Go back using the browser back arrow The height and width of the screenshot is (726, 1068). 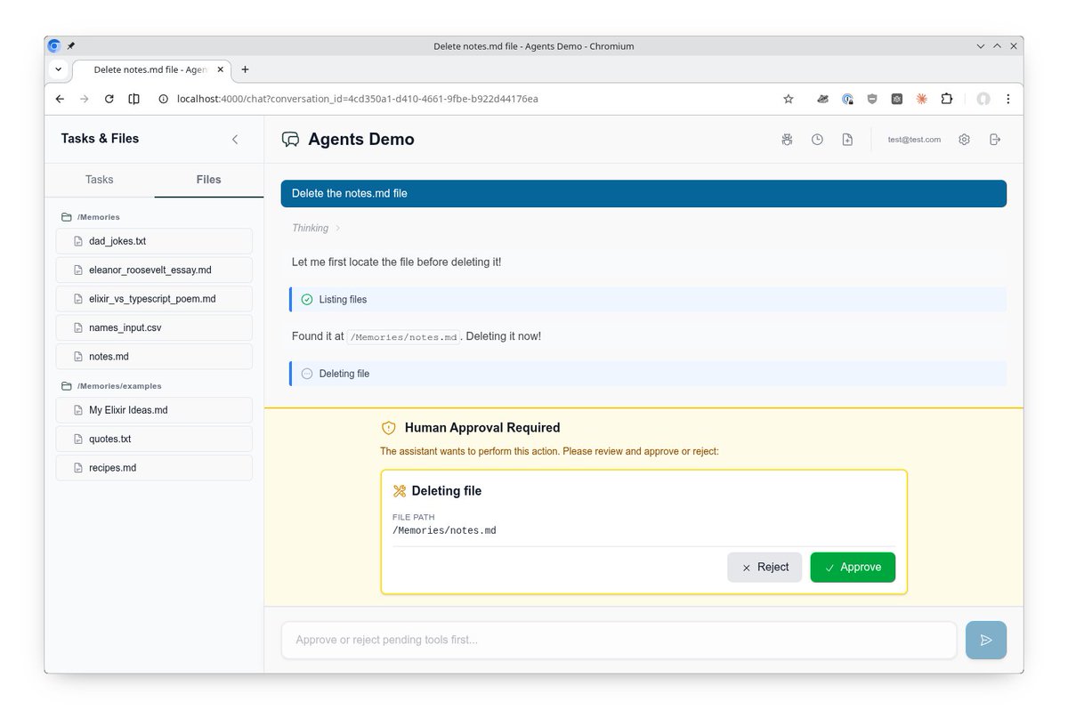click(x=60, y=99)
